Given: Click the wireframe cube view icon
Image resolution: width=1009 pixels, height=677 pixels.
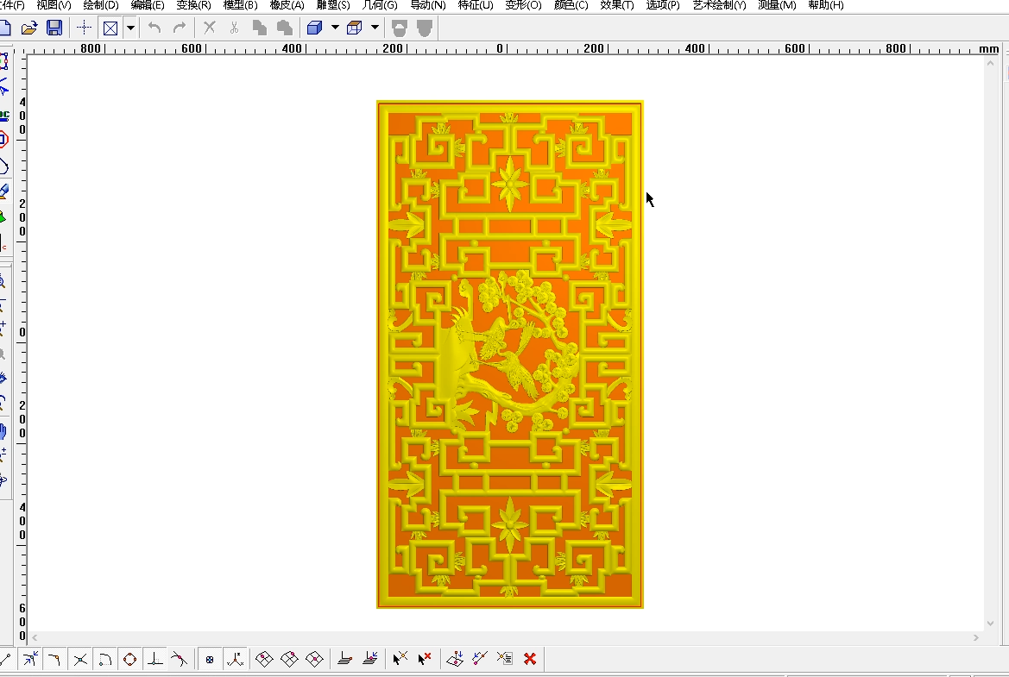Looking at the screenshot, I should pyautogui.click(x=354, y=28).
